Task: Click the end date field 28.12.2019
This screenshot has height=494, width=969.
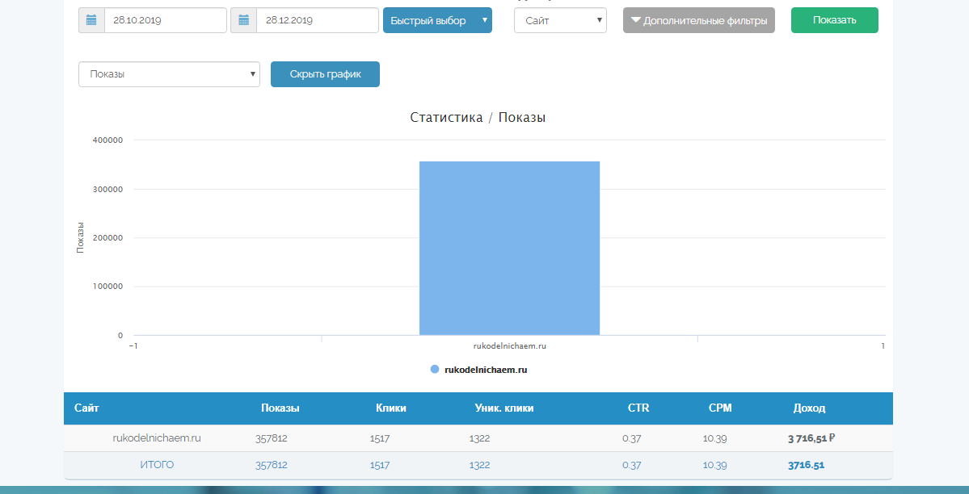Action: (x=317, y=20)
